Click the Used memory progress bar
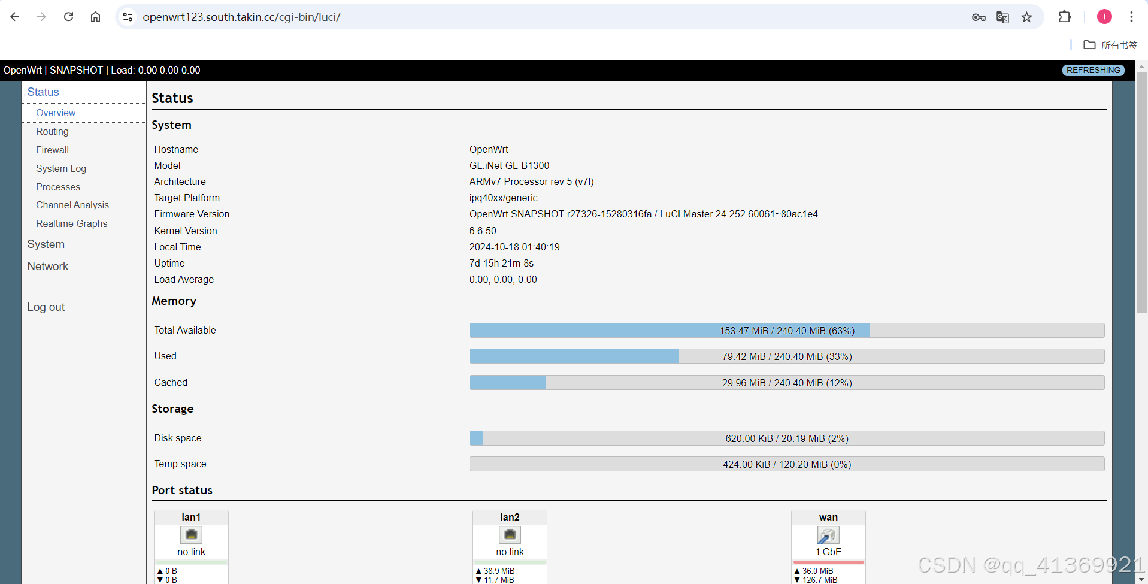1148x584 pixels. coord(787,356)
